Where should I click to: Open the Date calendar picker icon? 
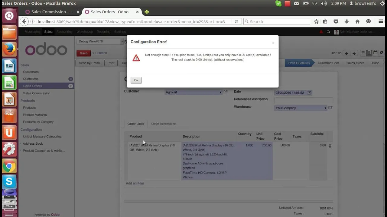[x=309, y=93]
